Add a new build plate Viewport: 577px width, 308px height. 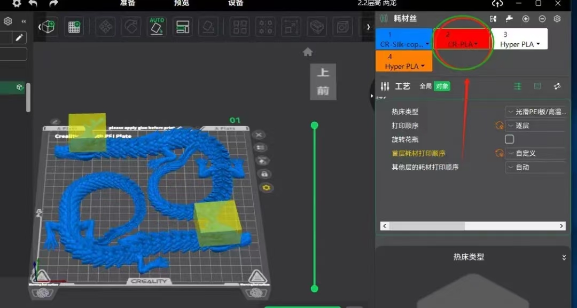[x=74, y=27]
